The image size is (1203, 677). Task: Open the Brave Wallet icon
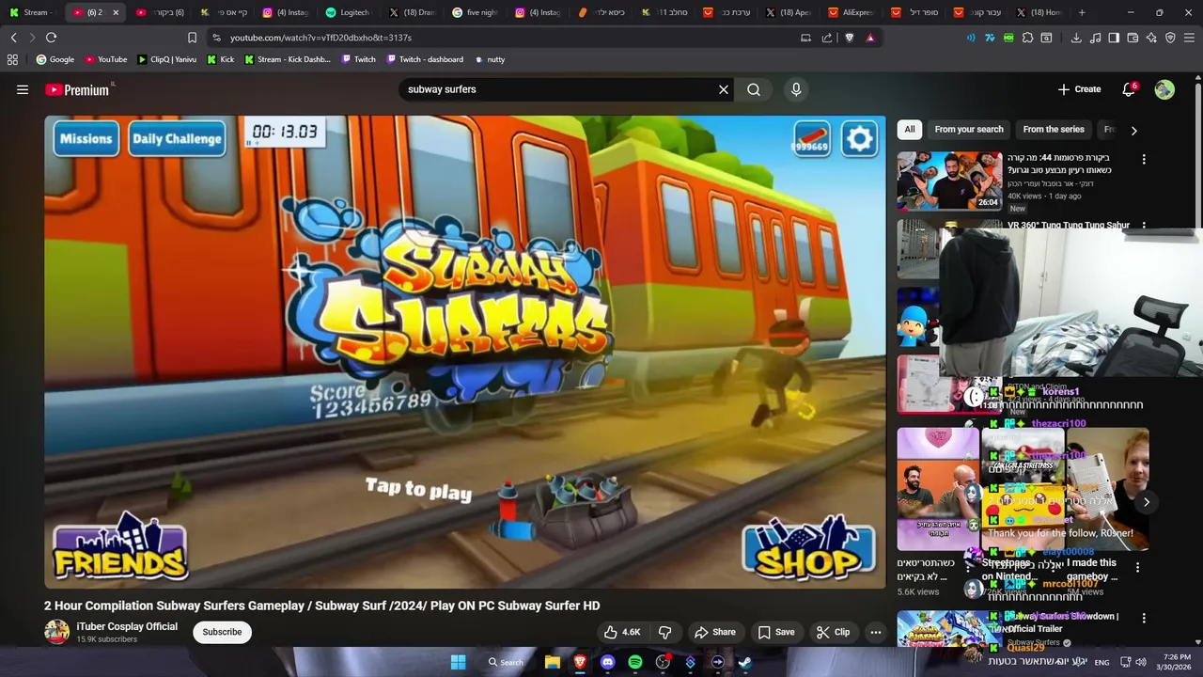point(1133,38)
